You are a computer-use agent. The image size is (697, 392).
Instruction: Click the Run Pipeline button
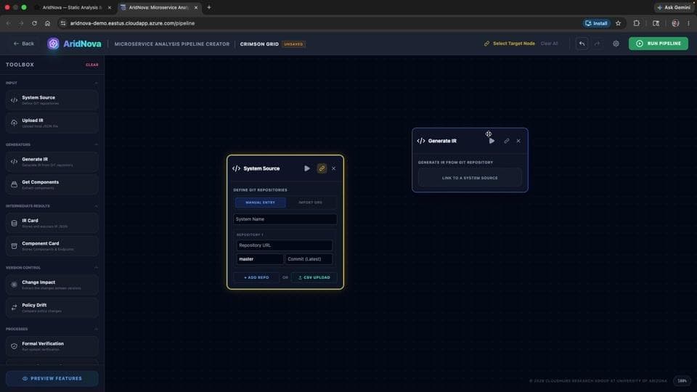[x=659, y=44]
